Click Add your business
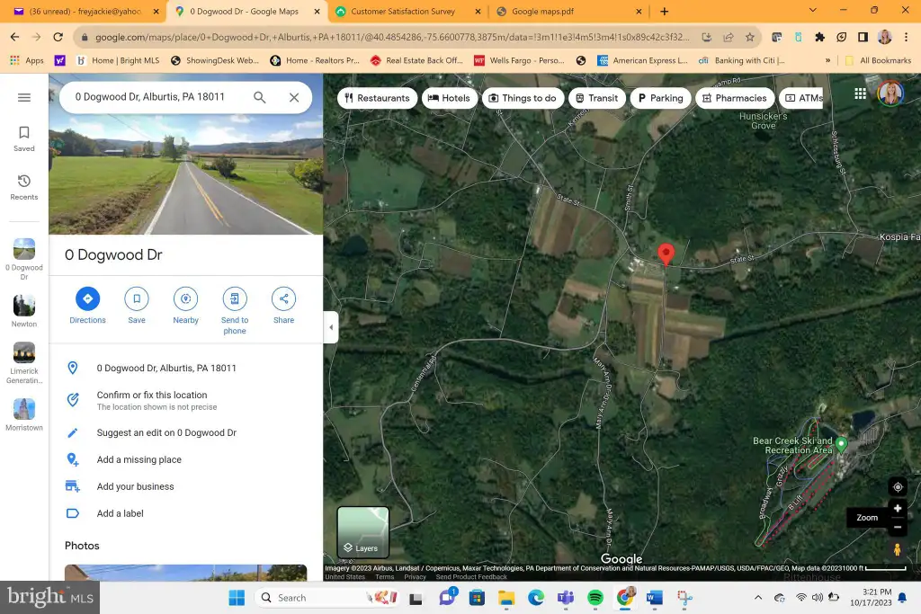Image resolution: width=921 pixels, height=614 pixels. [x=185, y=486]
